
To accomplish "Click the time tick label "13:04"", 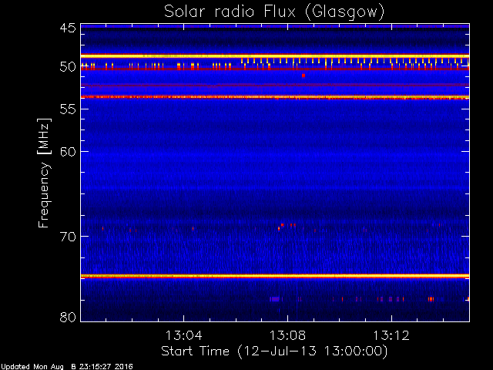I will point(183,335).
